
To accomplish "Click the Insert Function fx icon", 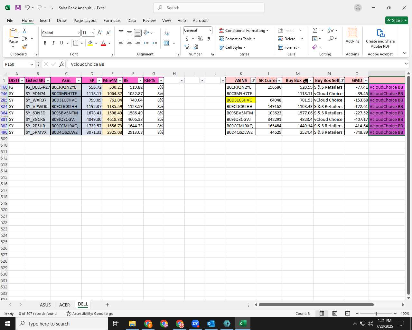I will coord(62,64).
